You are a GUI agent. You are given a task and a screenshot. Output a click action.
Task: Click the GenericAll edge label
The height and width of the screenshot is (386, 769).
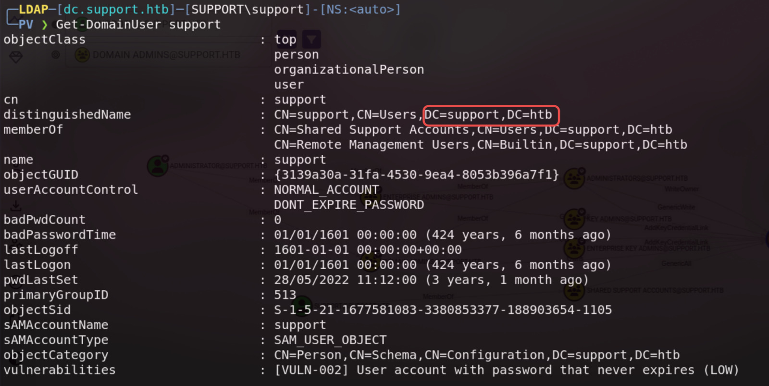point(676,263)
